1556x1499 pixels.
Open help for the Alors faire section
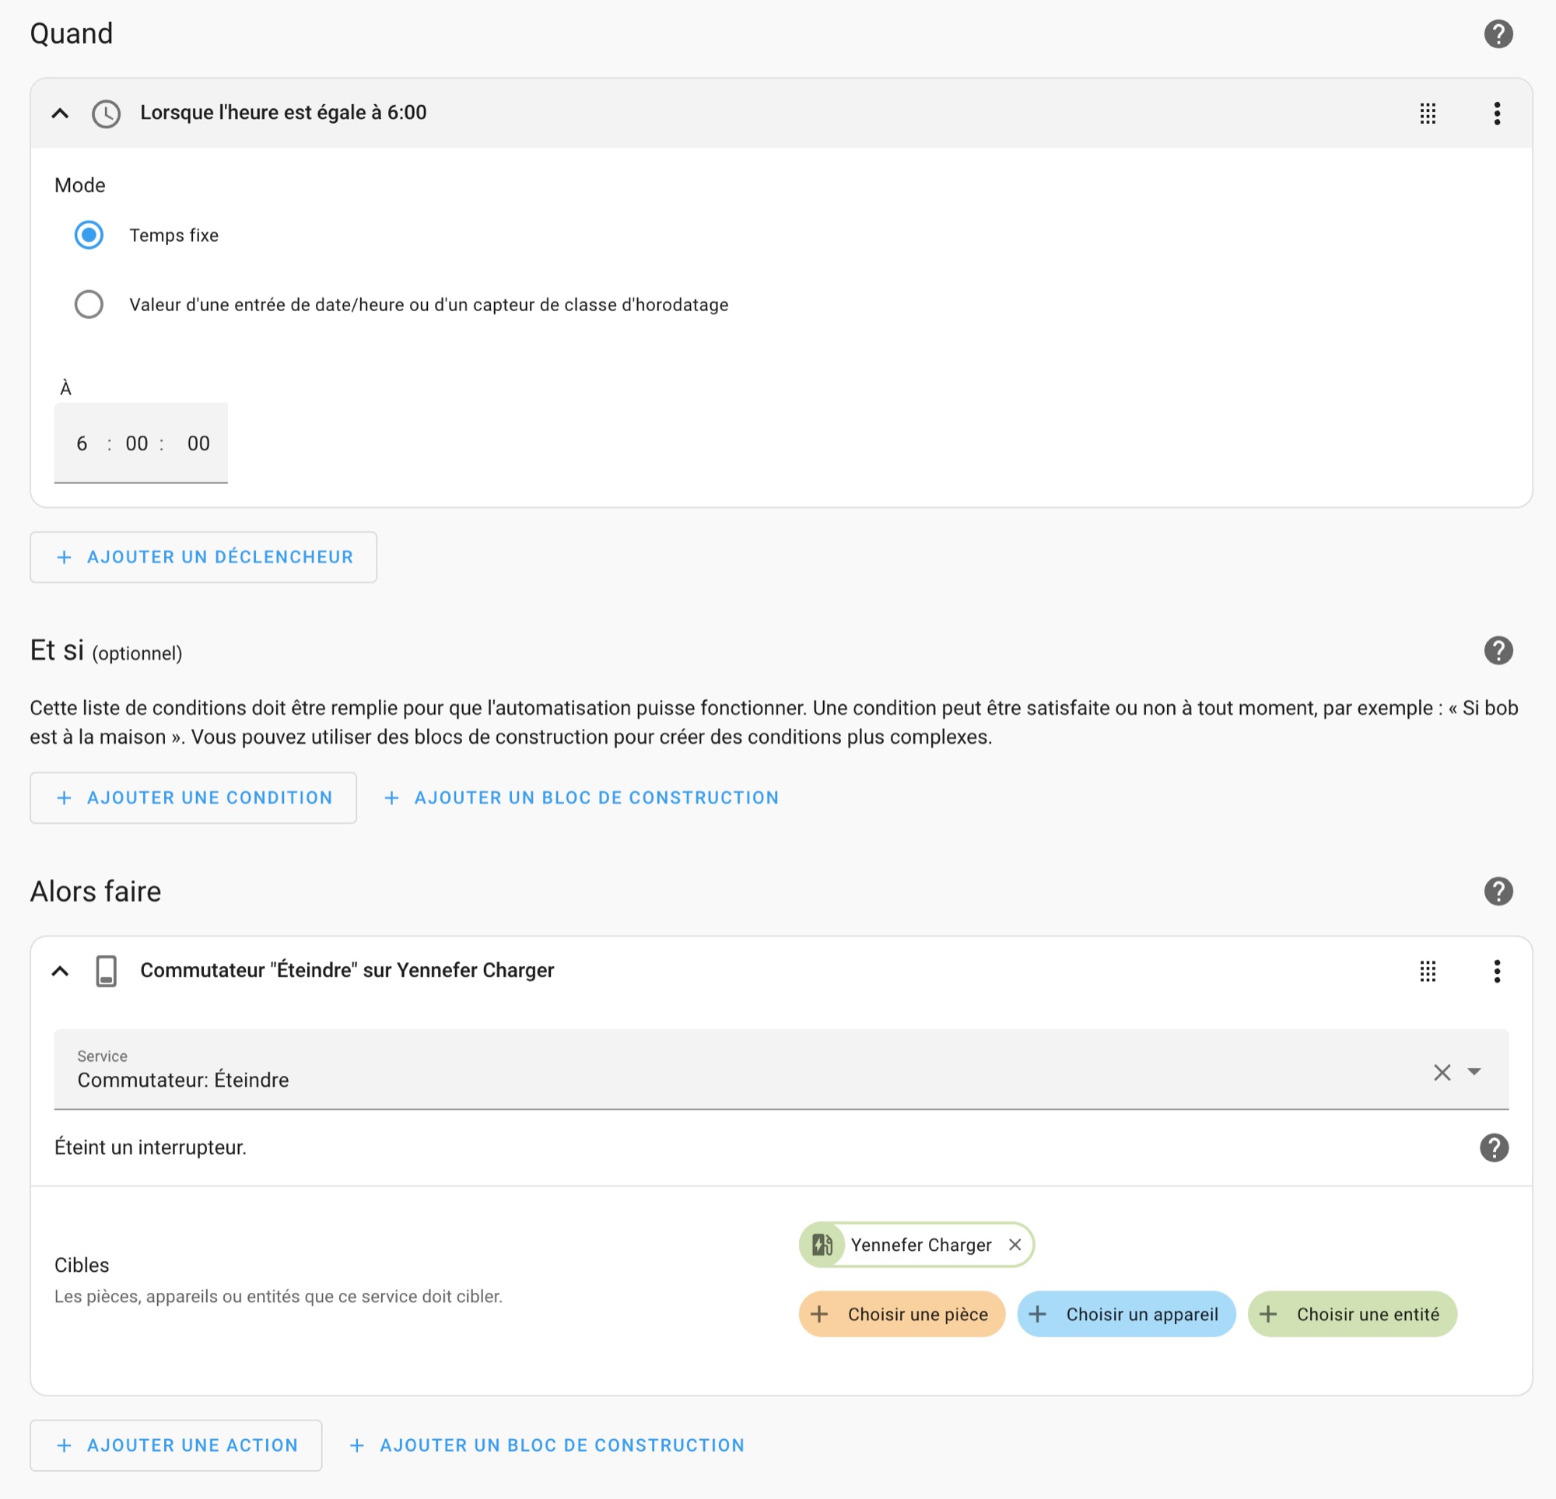[1497, 891]
